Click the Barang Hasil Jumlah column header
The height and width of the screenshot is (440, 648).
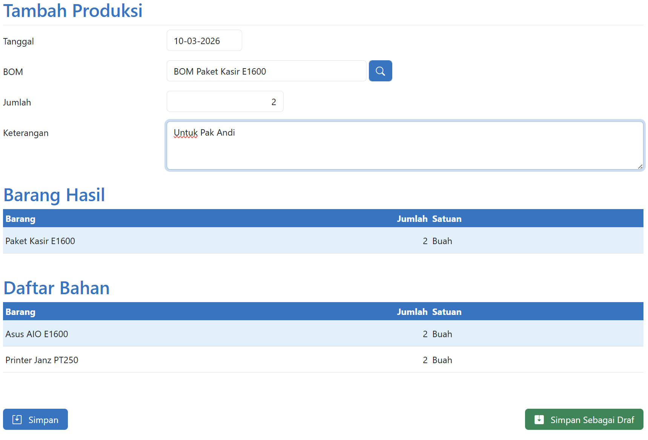click(412, 218)
